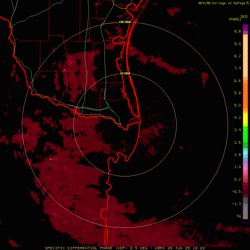The image size is (250, 250).
Task: Click the 9.8 color scale value
Action: [237, 31]
